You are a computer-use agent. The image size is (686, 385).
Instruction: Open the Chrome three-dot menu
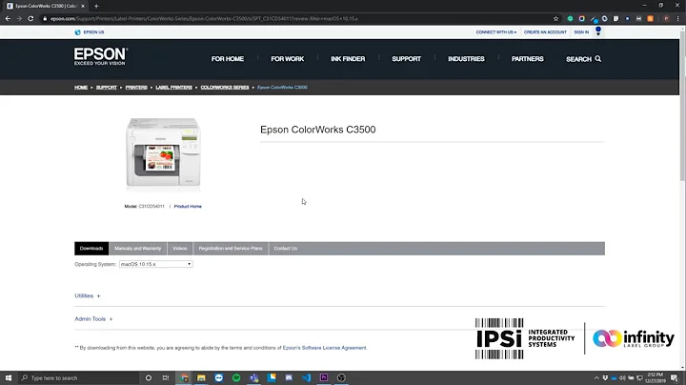click(x=678, y=19)
